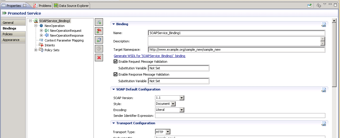
Task: Click the document icon in Binding section header
Action: (x=324, y=24)
